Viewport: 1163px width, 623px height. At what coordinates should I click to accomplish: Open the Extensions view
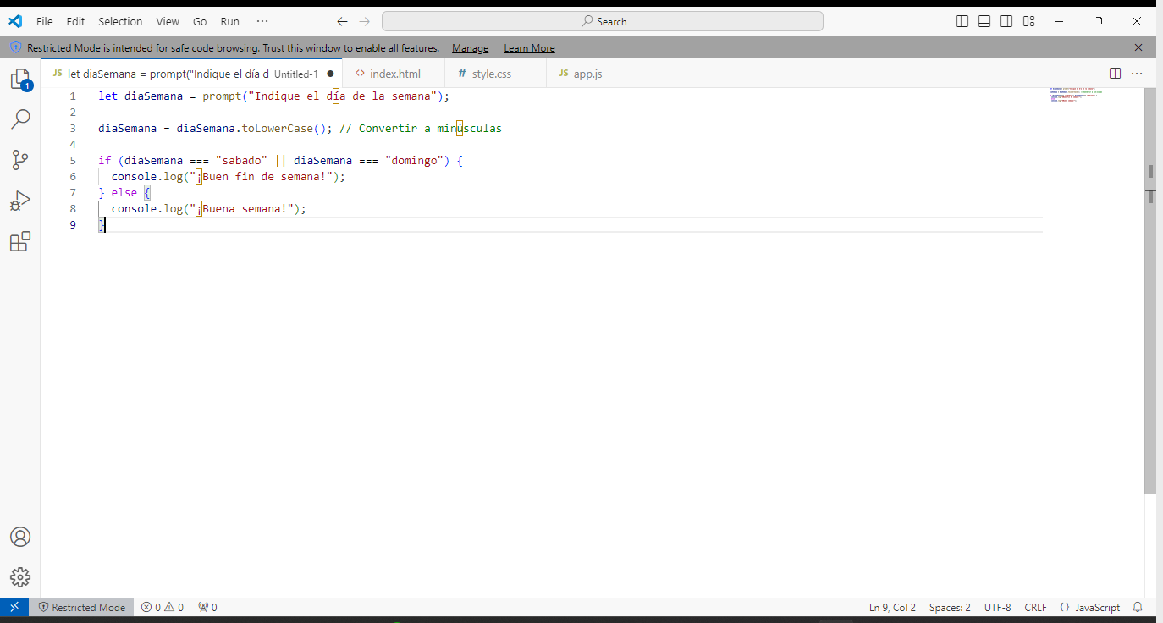point(20,242)
